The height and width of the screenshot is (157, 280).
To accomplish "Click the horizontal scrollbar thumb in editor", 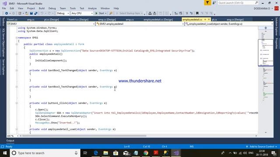I will [84, 136].
